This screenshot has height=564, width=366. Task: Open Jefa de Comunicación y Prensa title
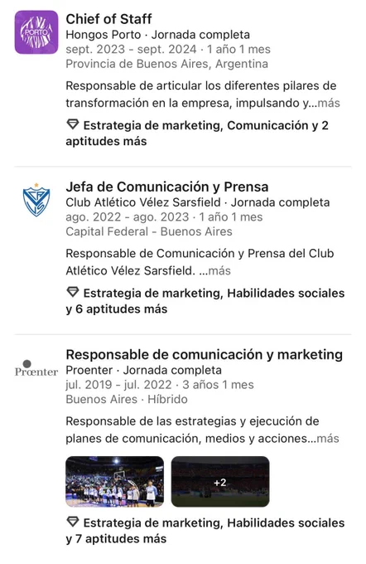tap(167, 187)
